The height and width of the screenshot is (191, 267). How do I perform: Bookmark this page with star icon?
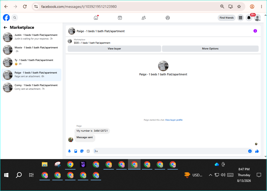(x=239, y=7)
